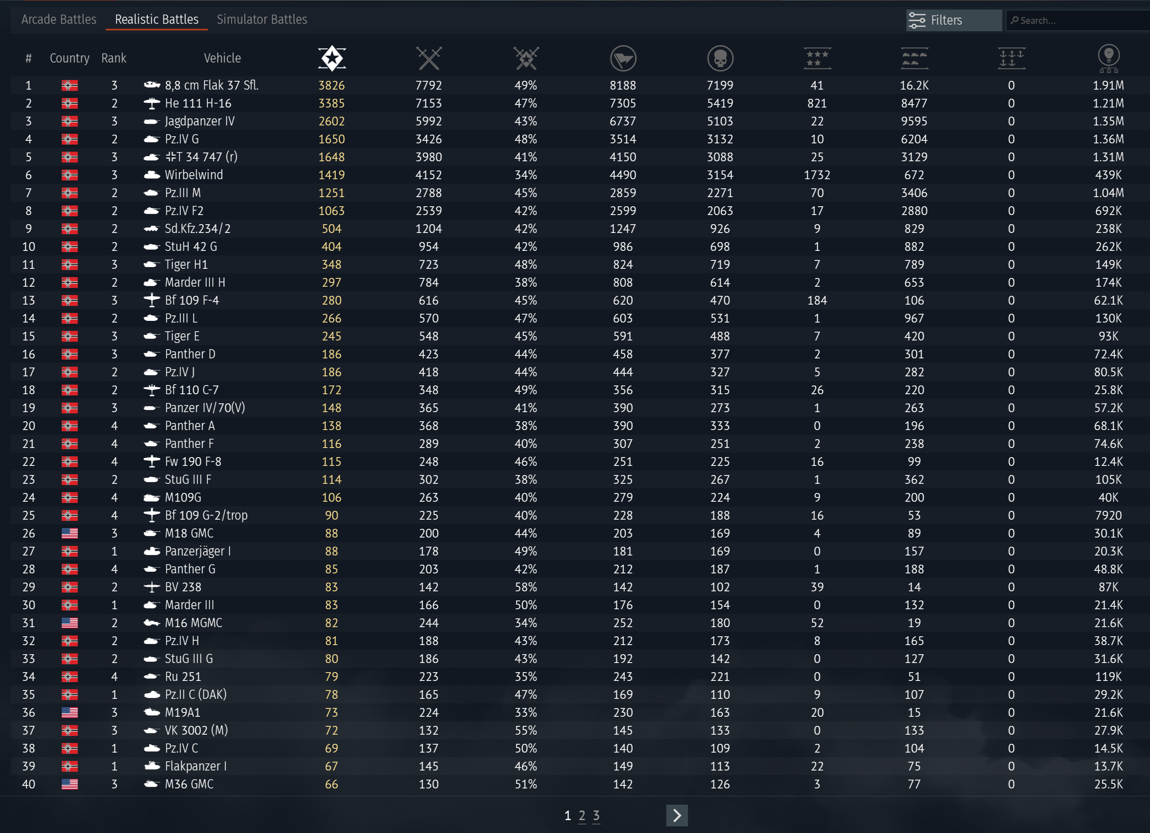
Task: Sort by flag respawns column icon
Action: [623, 58]
